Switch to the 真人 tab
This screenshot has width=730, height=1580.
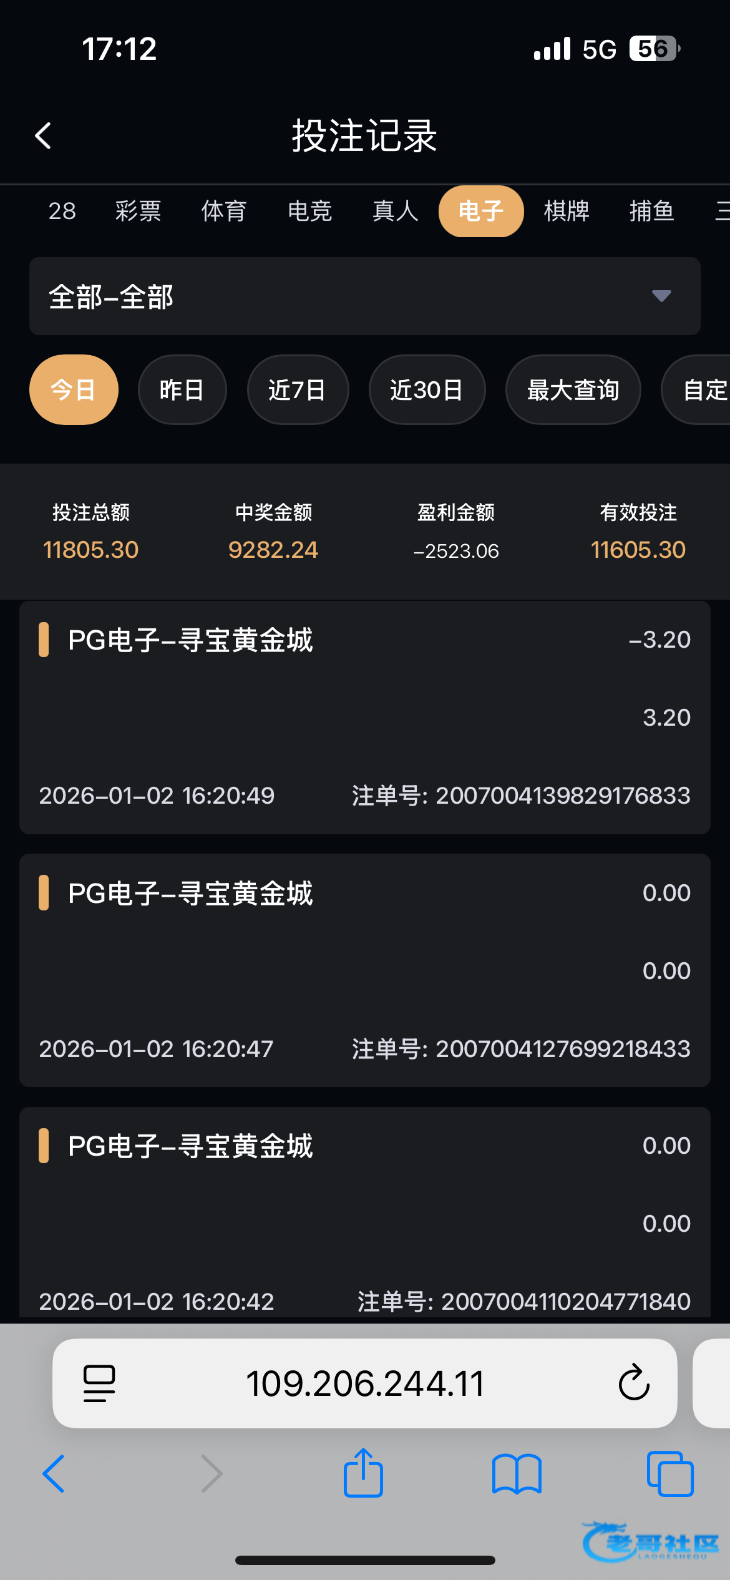tap(395, 211)
